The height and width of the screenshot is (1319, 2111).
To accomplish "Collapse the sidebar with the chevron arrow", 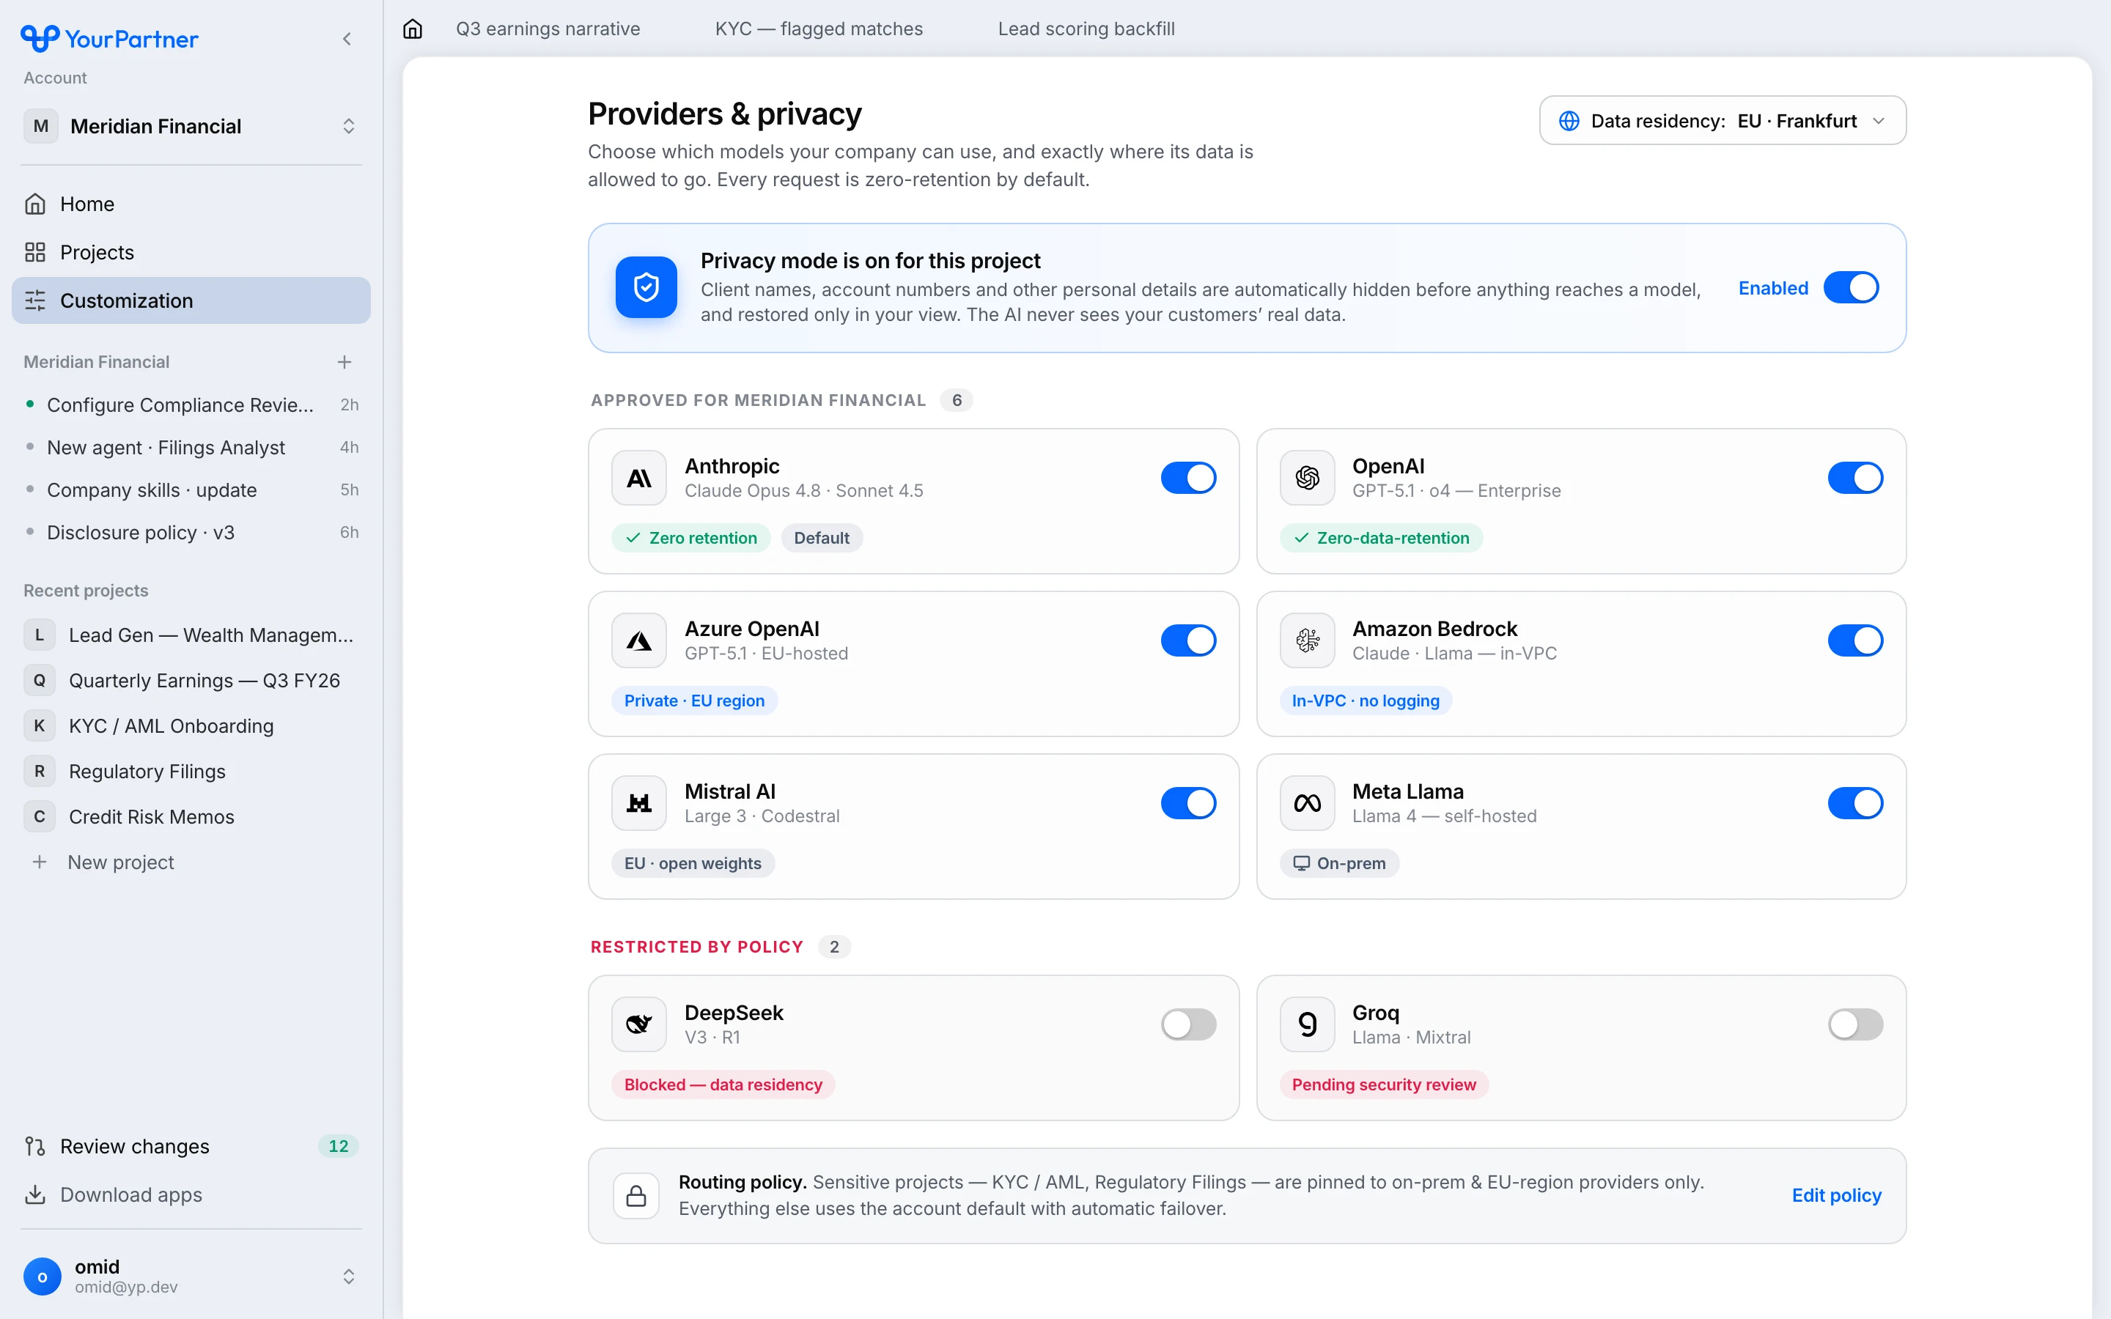I will click(x=347, y=40).
